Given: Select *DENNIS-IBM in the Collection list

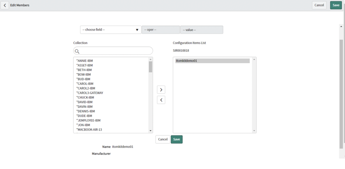Looking at the screenshot, I should [86, 111].
